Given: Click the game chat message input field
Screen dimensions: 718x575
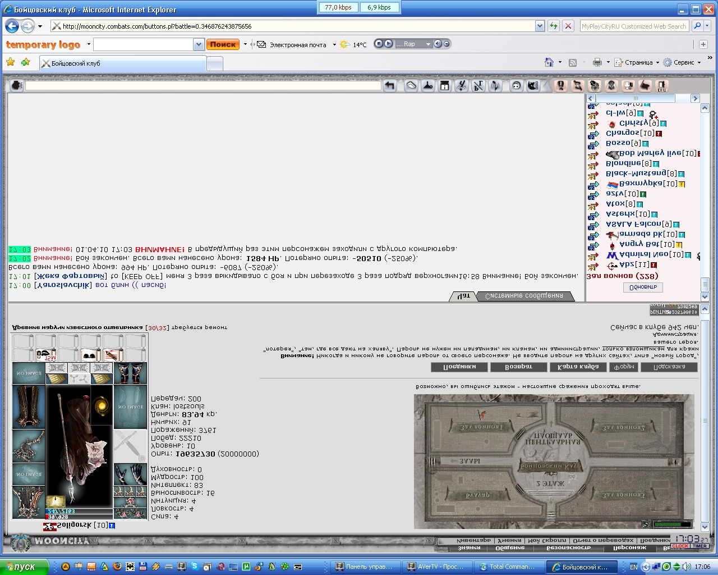Looking at the screenshot, I should [x=202, y=85].
